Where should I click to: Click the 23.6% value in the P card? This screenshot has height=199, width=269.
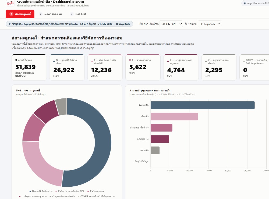point(94,76)
